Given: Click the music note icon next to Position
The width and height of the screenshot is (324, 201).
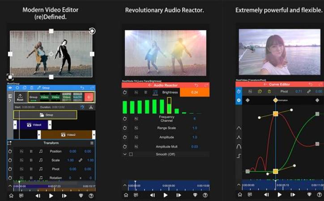Looking at the screenshot, I should pos(41,151).
